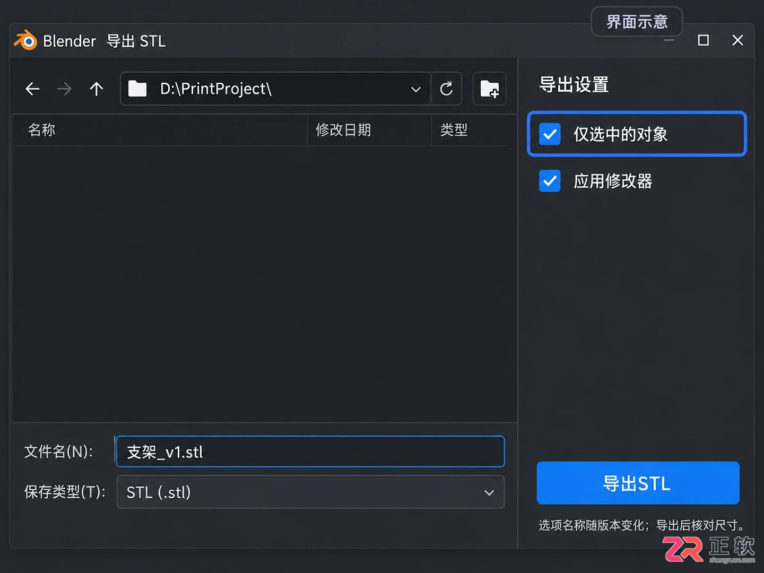This screenshot has width=764, height=573.
Task: Close the 导出 STL dialog
Action: [x=737, y=40]
